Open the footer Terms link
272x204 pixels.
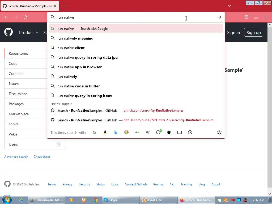52,184
